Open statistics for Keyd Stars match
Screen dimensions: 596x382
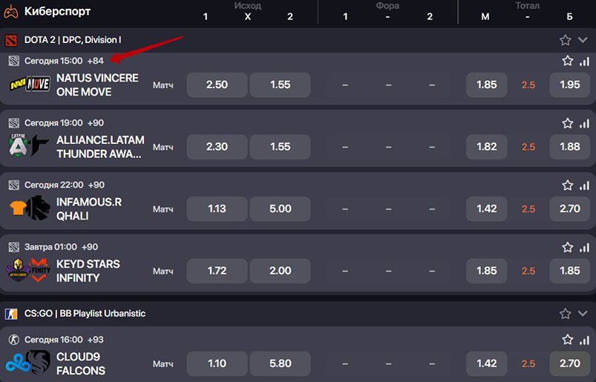[x=584, y=247]
